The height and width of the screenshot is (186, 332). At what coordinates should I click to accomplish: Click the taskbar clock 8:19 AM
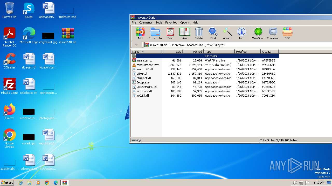point(319,183)
